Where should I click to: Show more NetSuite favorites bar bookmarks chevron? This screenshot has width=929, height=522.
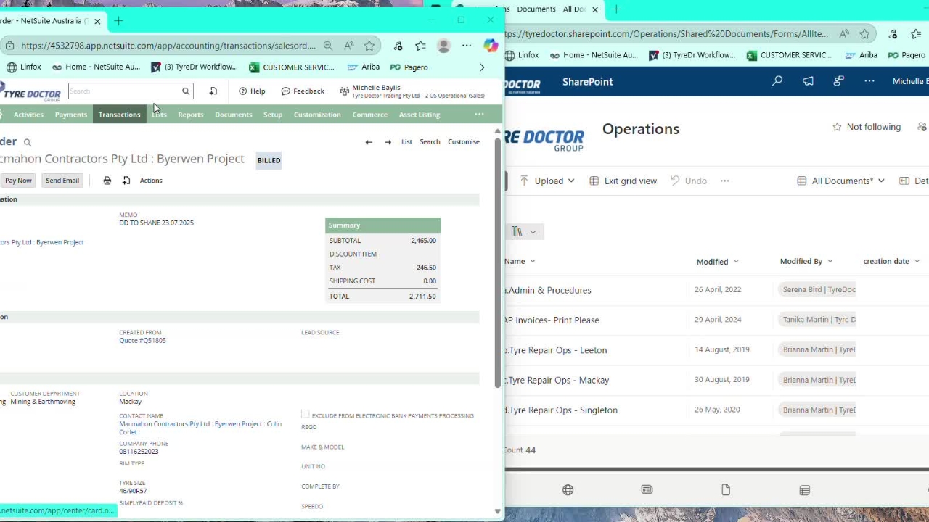[x=482, y=67]
